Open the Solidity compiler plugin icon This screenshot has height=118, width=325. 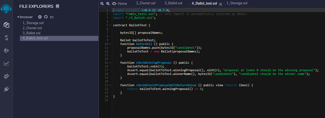(x=6, y=38)
